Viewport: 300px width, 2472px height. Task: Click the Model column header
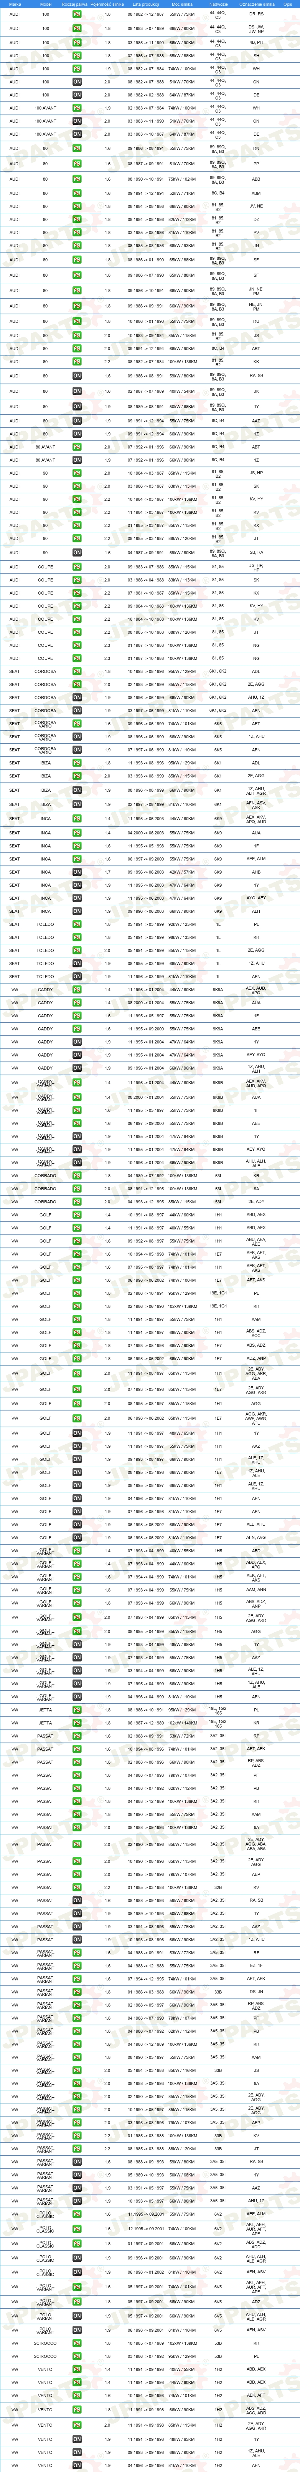coord(46,4)
